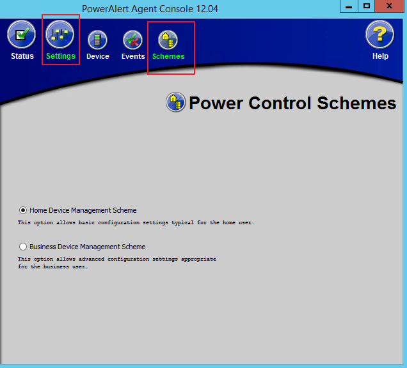Click the 'Home Device Management Scheme' label text
Screen dimensions: 407x368
[83, 210]
